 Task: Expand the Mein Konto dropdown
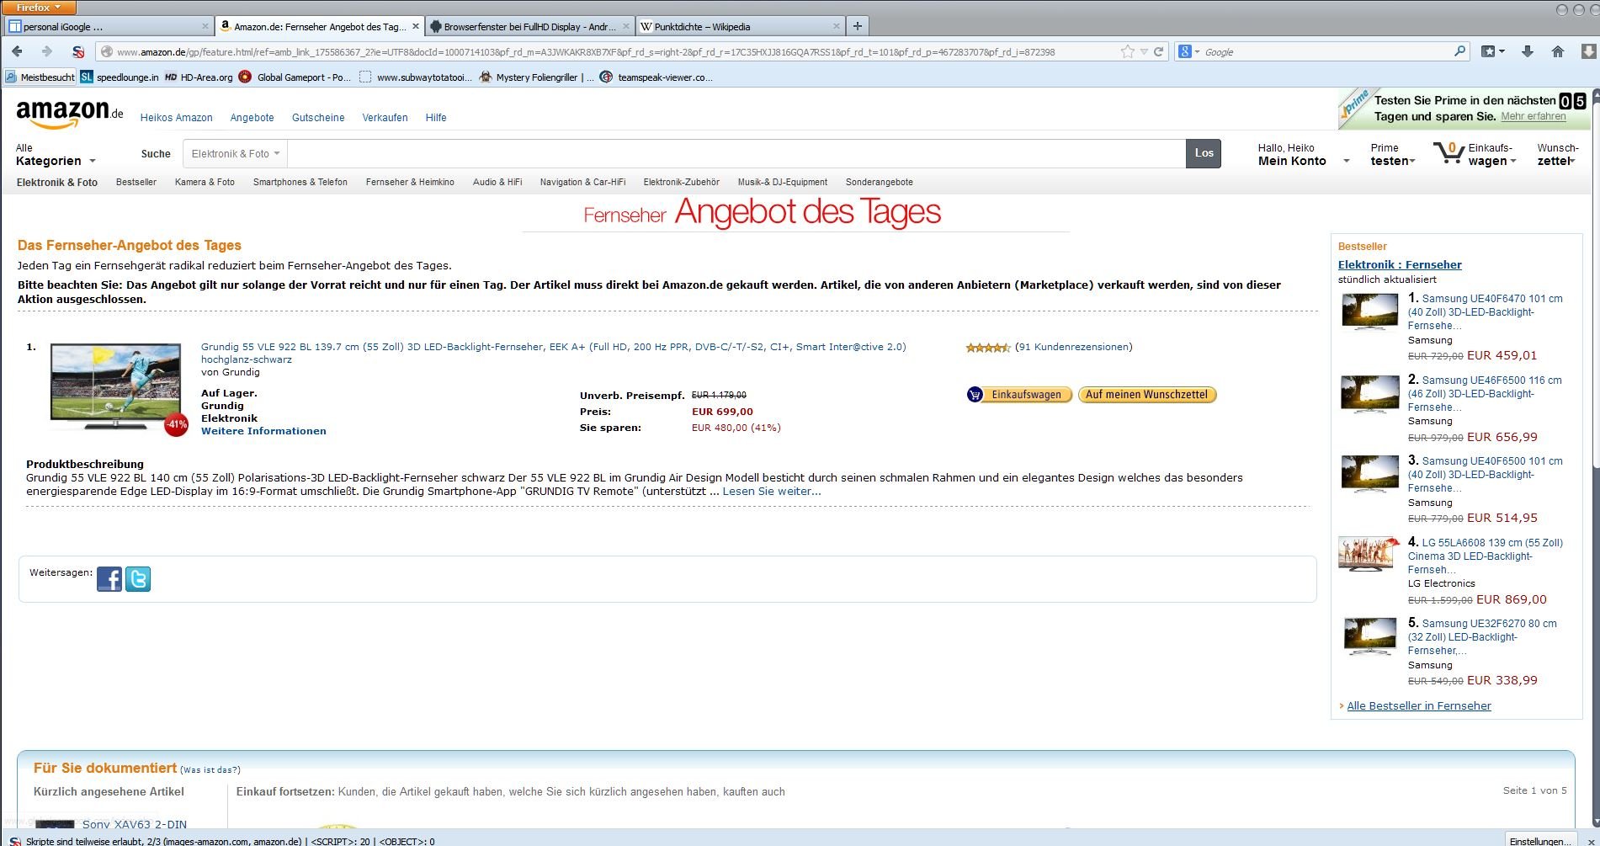click(x=1303, y=155)
